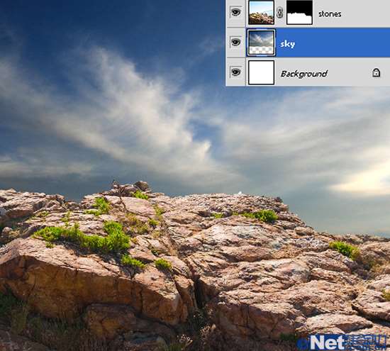Click the dry twig at the rock peak
390x351 pixels.
tap(119, 189)
